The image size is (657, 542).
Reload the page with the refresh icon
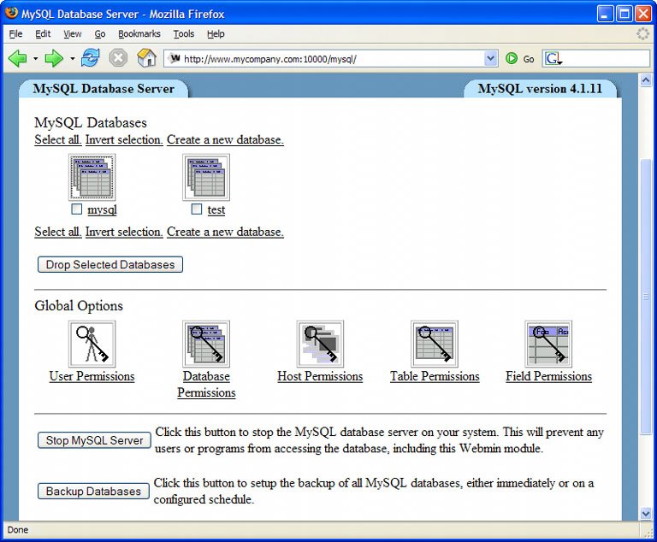coord(91,58)
